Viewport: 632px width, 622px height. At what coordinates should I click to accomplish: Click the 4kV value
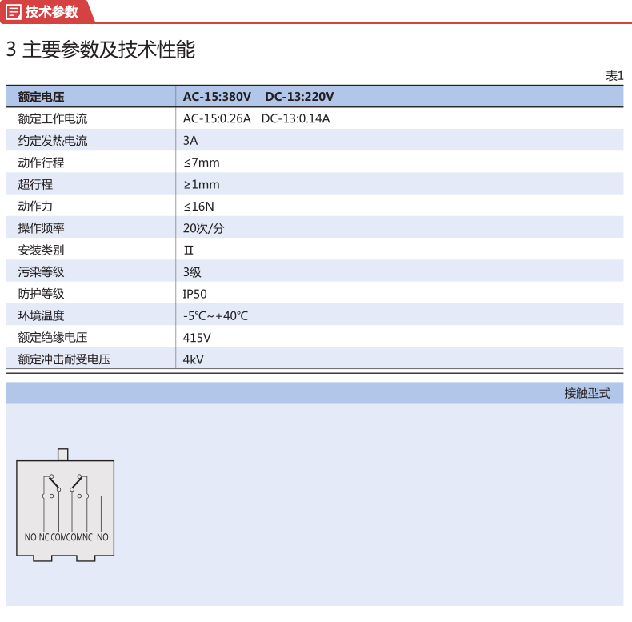click(193, 359)
